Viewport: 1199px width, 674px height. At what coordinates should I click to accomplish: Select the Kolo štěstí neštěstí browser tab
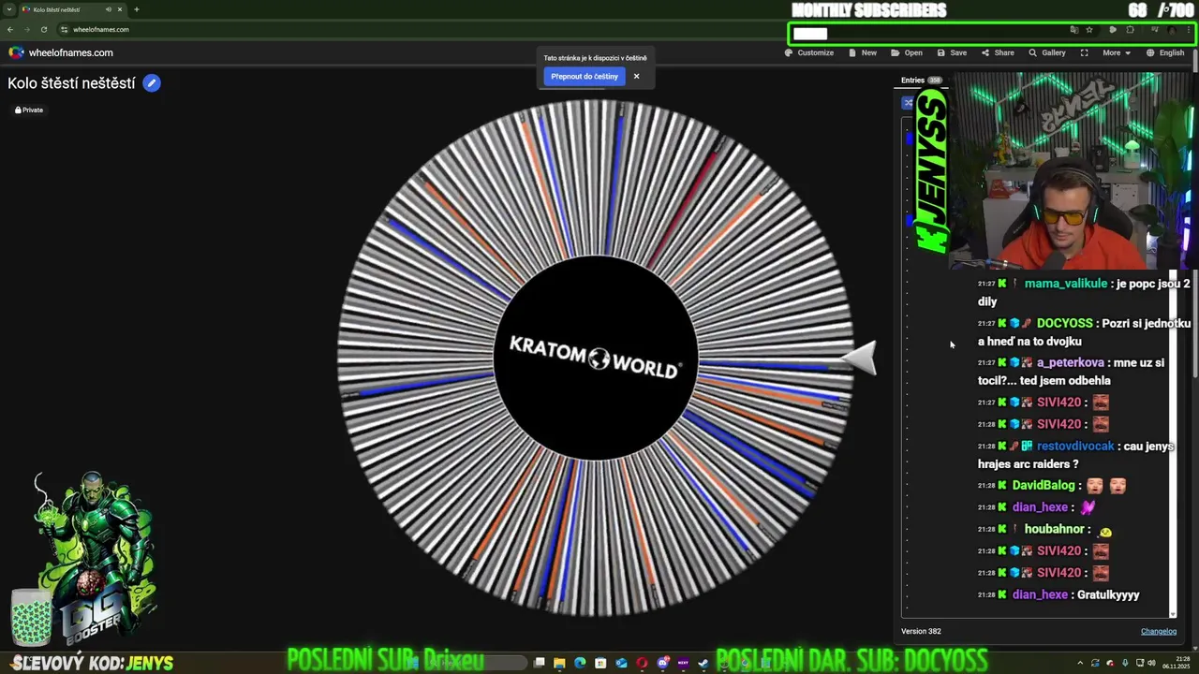pos(73,9)
